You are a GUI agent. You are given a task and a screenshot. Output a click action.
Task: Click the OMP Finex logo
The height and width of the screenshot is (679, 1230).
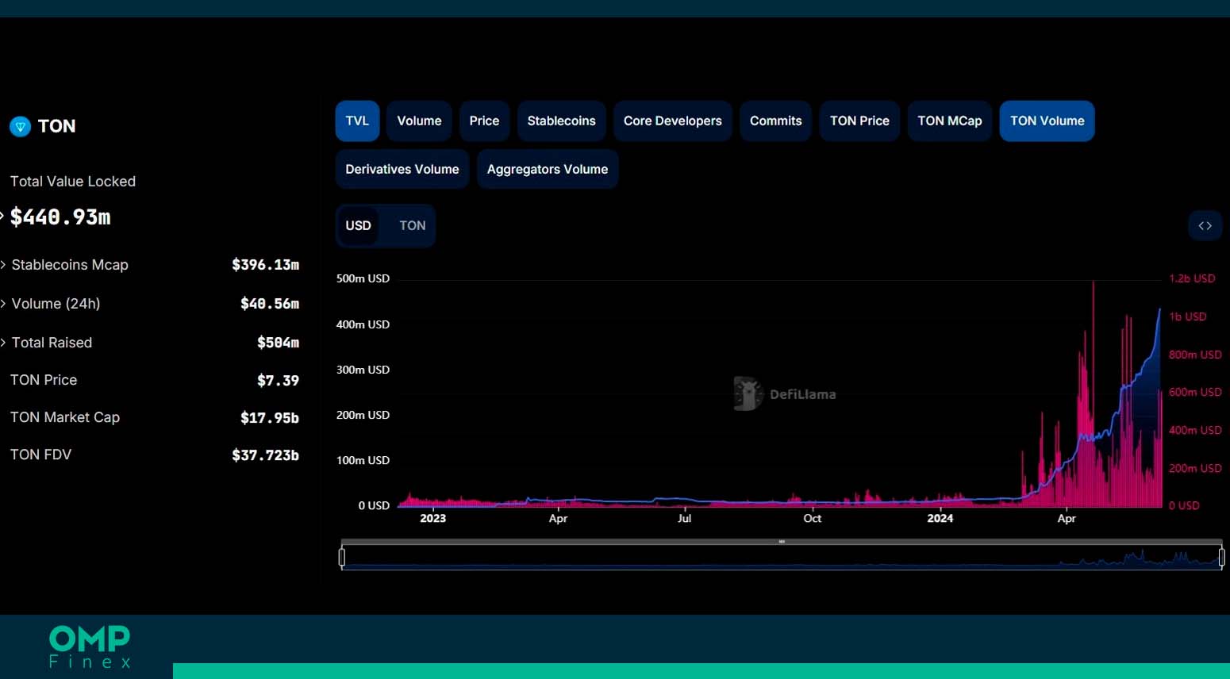90,646
